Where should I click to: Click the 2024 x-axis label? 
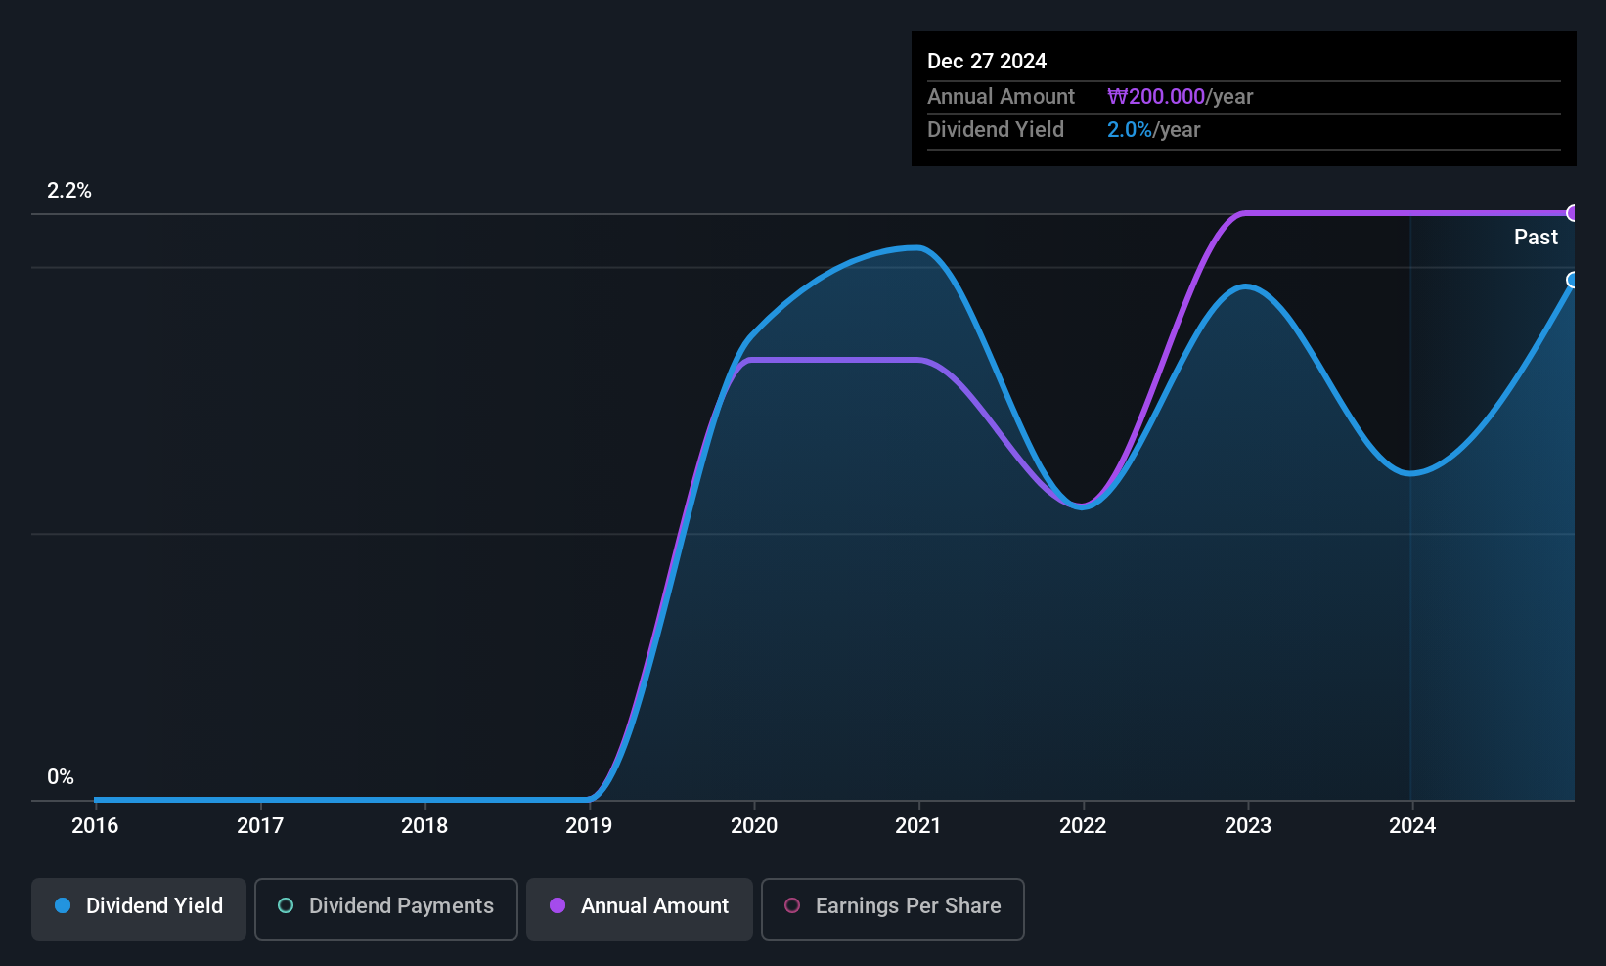pyautogui.click(x=1412, y=826)
